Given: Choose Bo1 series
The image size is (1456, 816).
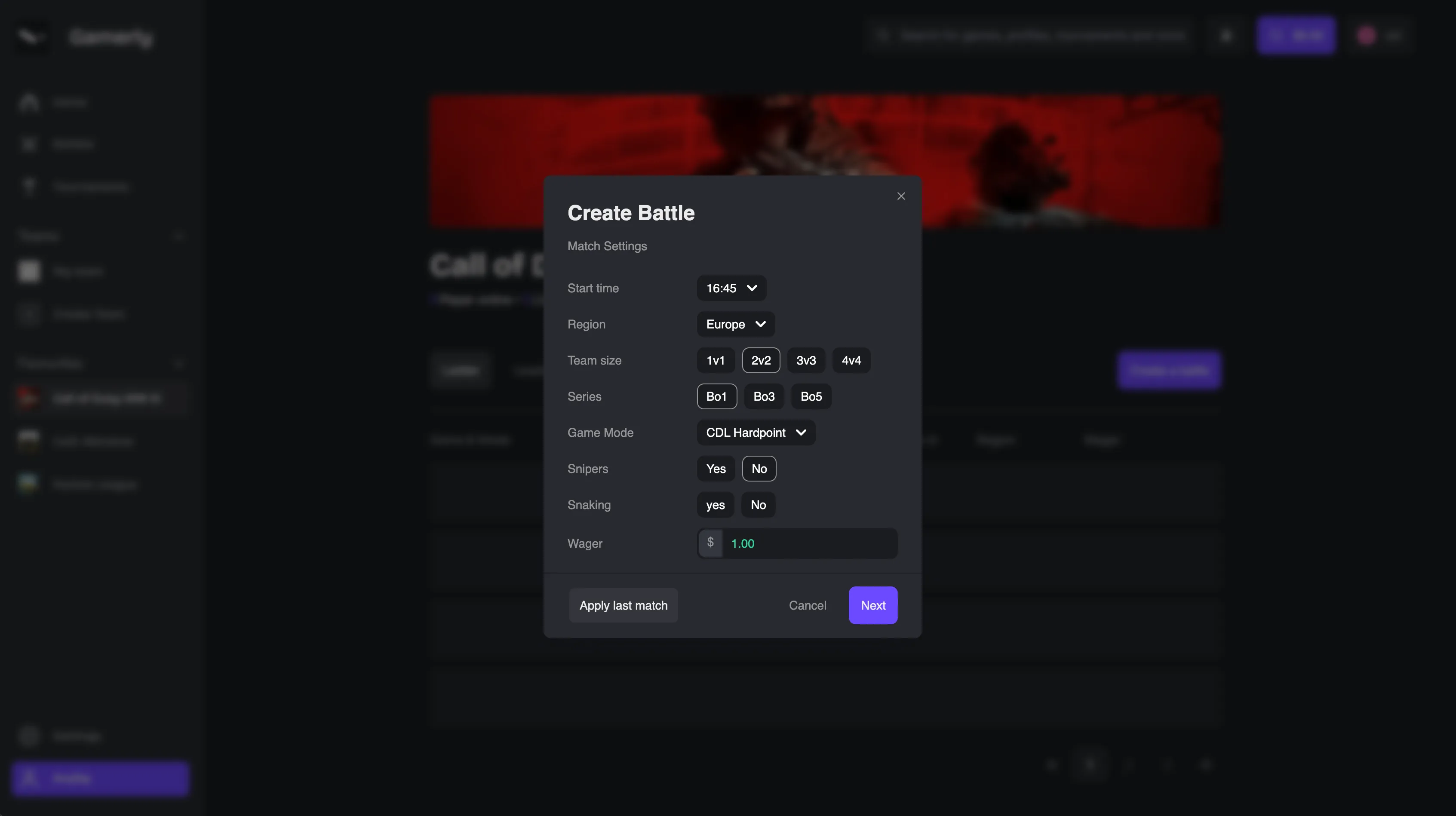Looking at the screenshot, I should coord(717,397).
